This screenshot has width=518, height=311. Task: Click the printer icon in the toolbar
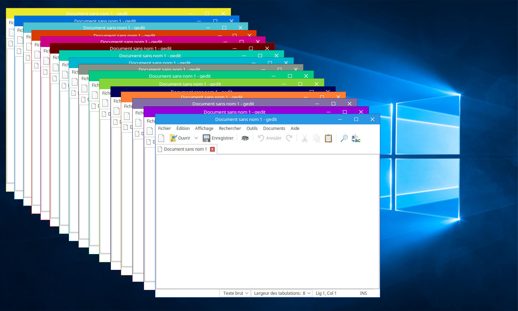(x=245, y=138)
